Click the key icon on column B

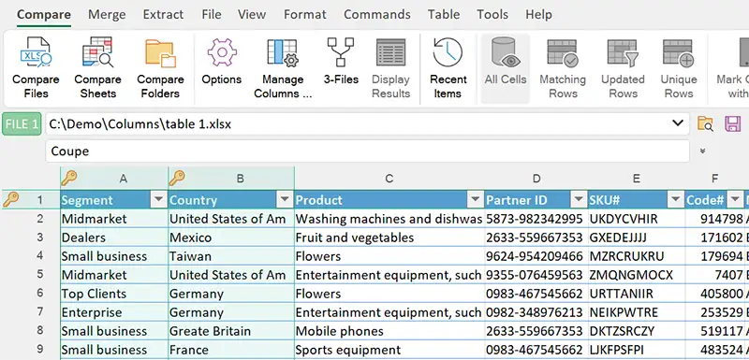[x=177, y=179]
